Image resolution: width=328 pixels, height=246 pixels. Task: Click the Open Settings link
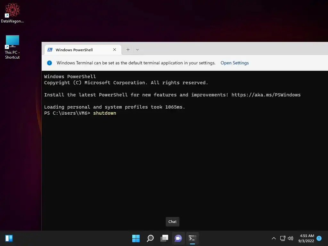(x=234, y=63)
